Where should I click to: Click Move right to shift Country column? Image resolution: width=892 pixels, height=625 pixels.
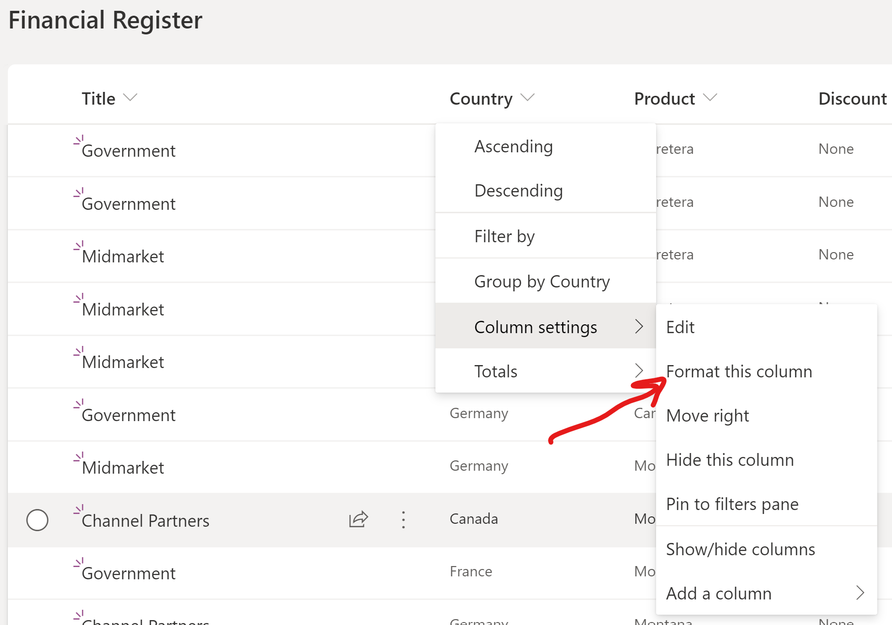coord(707,415)
